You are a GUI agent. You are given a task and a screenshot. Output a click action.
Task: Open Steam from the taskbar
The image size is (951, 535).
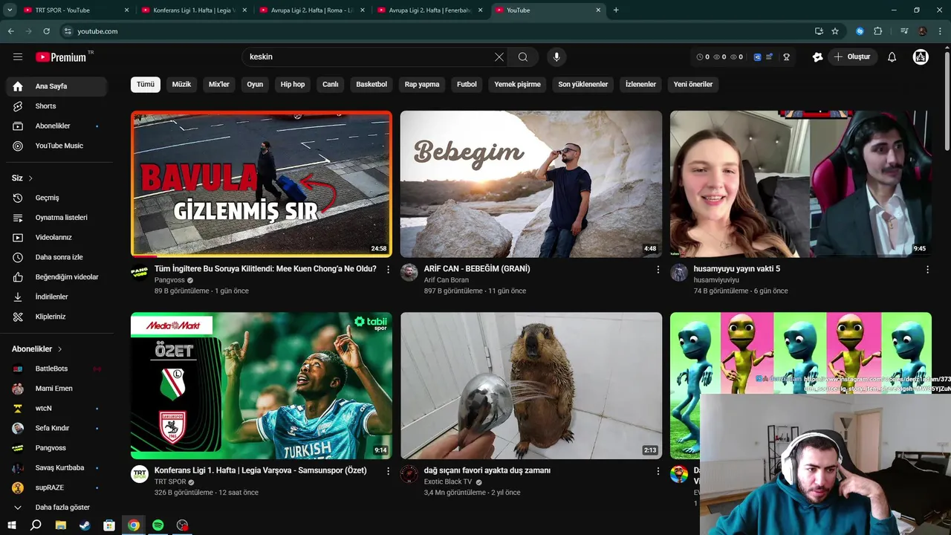click(x=85, y=525)
